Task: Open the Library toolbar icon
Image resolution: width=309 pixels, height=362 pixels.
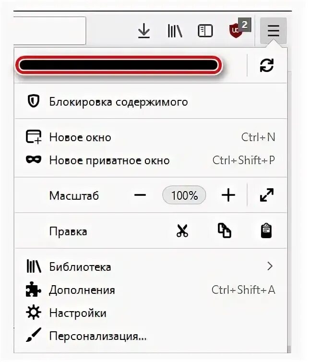Action: (175, 31)
